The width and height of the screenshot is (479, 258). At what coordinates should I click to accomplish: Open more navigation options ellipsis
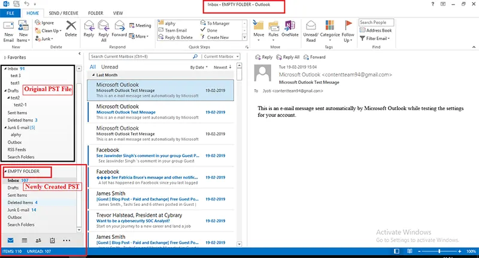66,240
